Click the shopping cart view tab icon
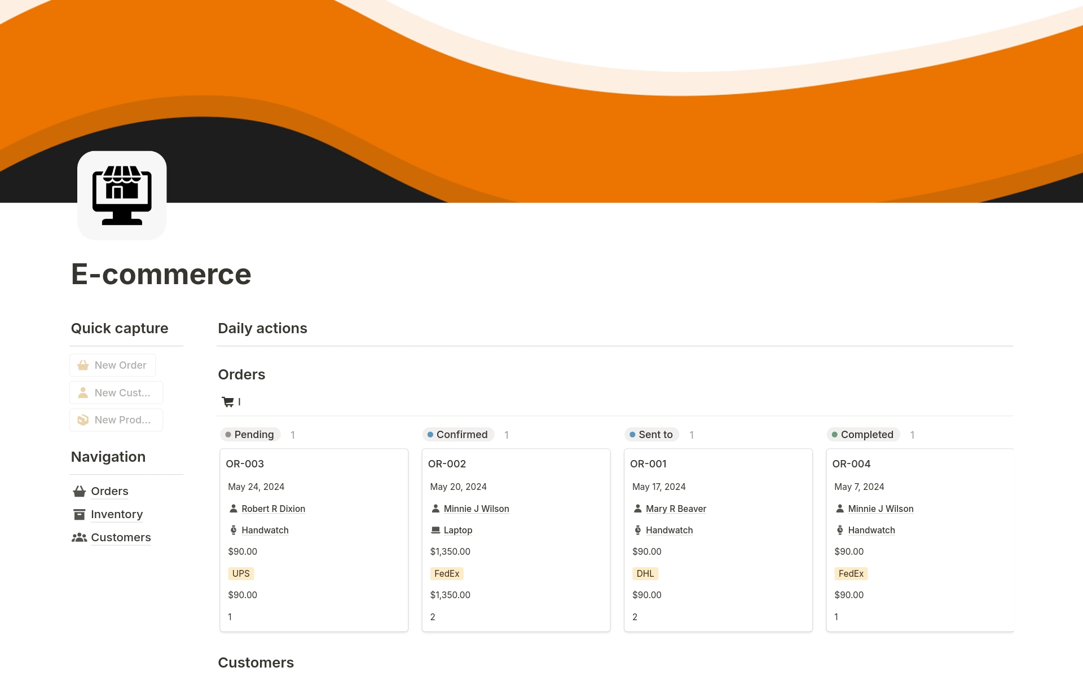This screenshot has width=1083, height=676. (228, 401)
